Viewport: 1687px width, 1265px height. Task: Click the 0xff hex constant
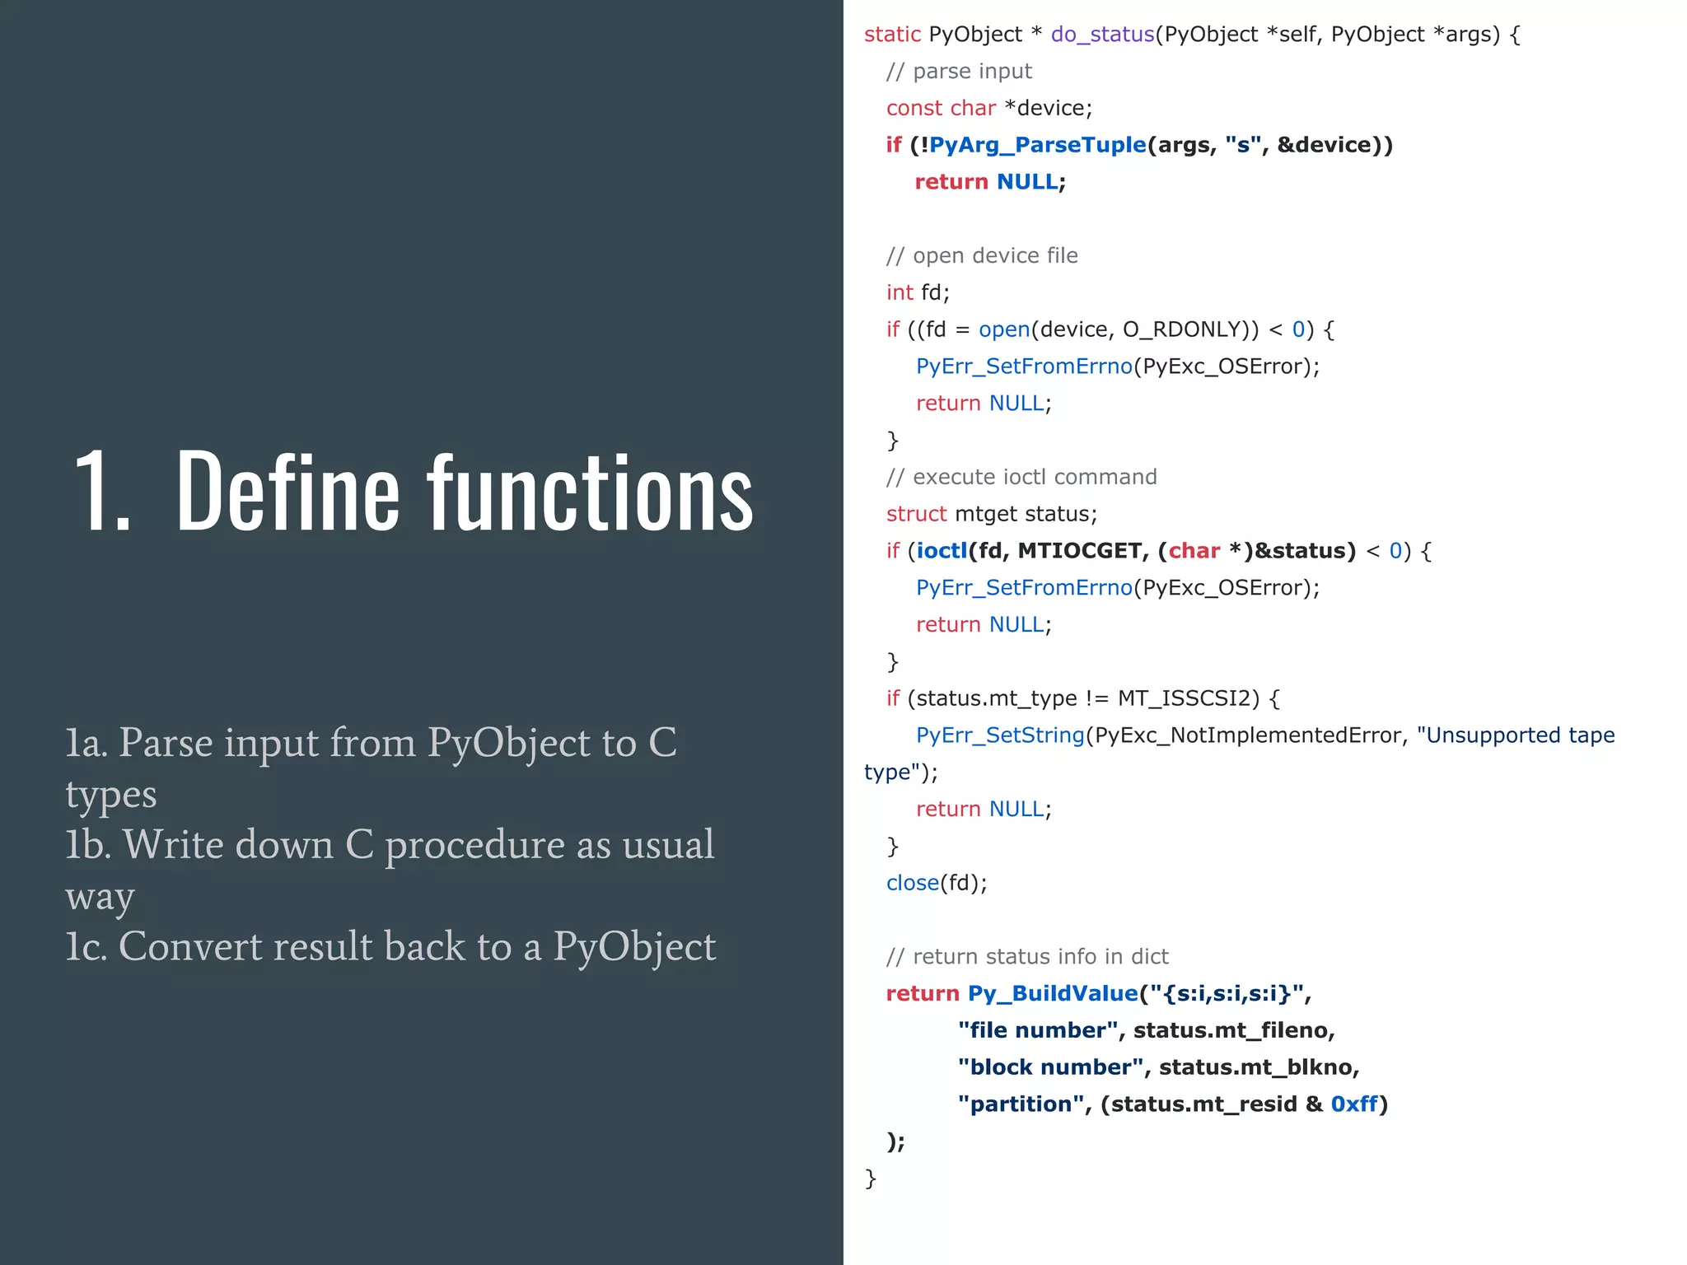point(1353,1104)
